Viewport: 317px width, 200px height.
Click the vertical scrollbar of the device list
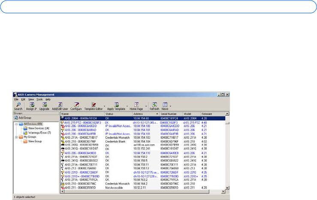(x=227, y=154)
